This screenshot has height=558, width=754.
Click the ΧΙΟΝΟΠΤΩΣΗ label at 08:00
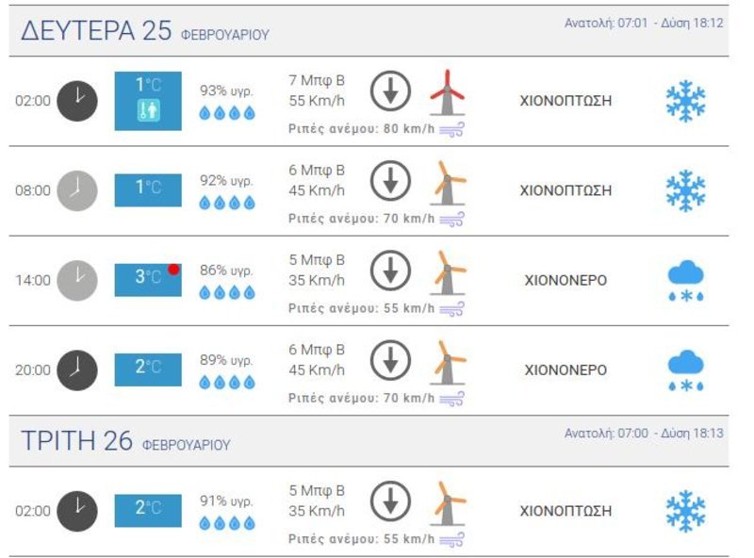[565, 190]
